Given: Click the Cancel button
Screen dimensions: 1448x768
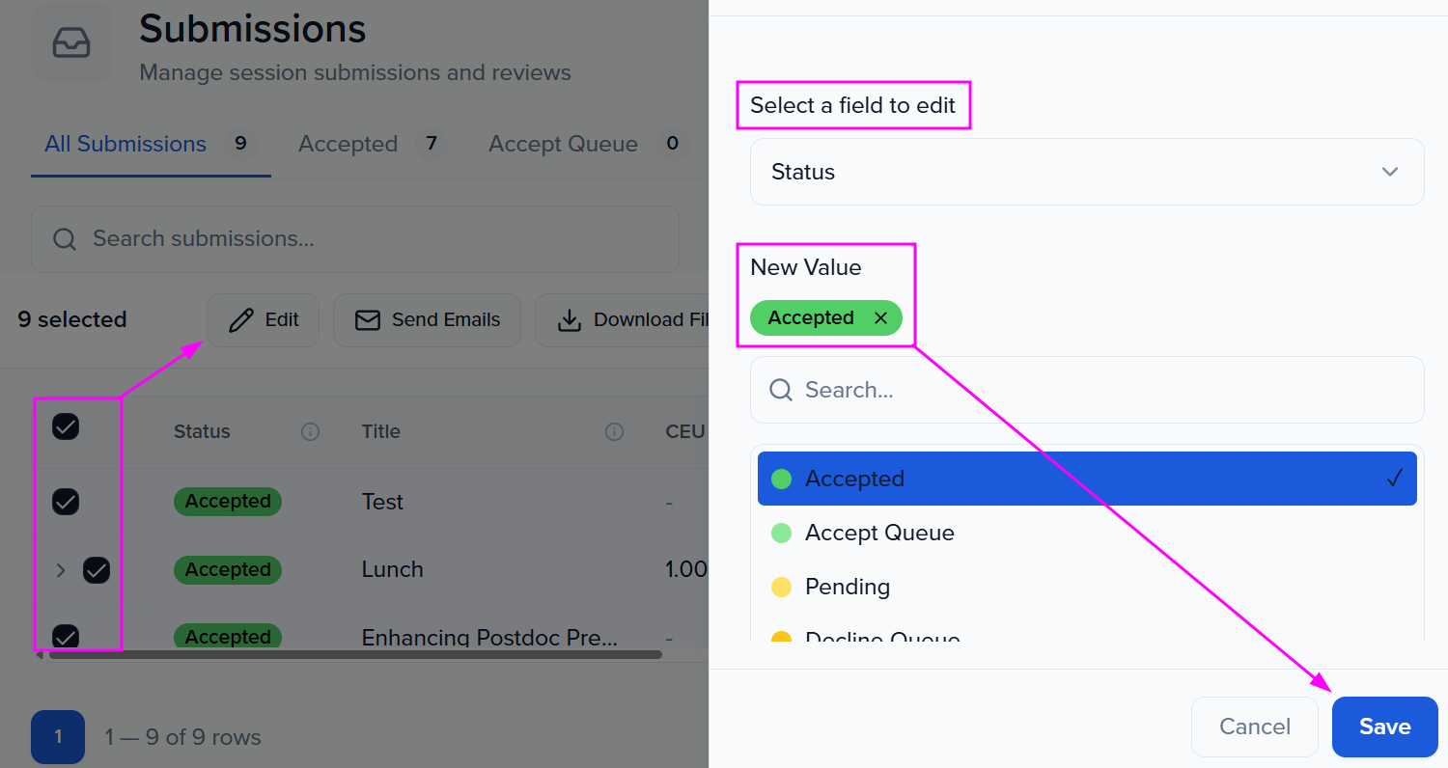Looking at the screenshot, I should pyautogui.click(x=1254, y=727).
